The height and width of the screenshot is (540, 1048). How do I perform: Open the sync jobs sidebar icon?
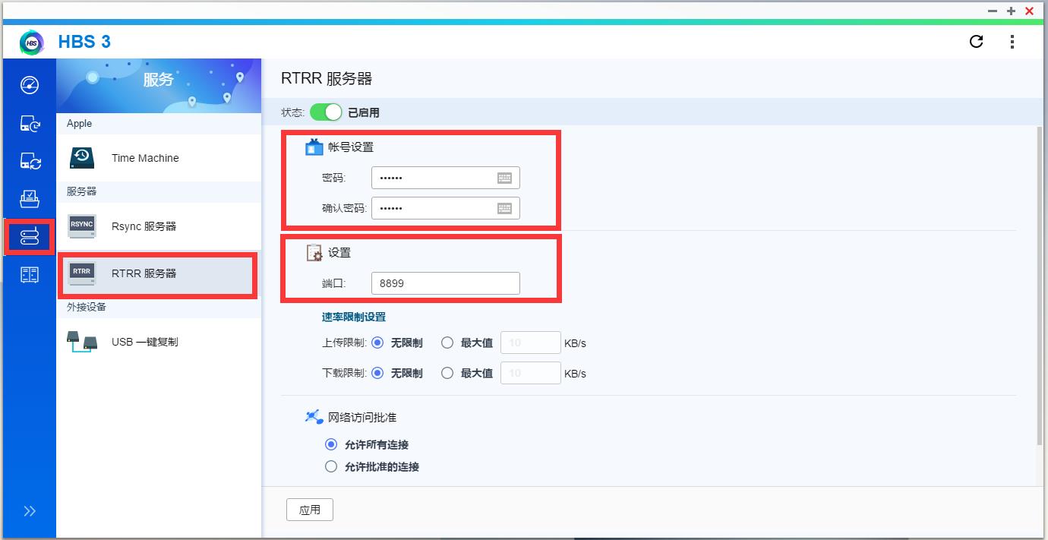pos(29,161)
